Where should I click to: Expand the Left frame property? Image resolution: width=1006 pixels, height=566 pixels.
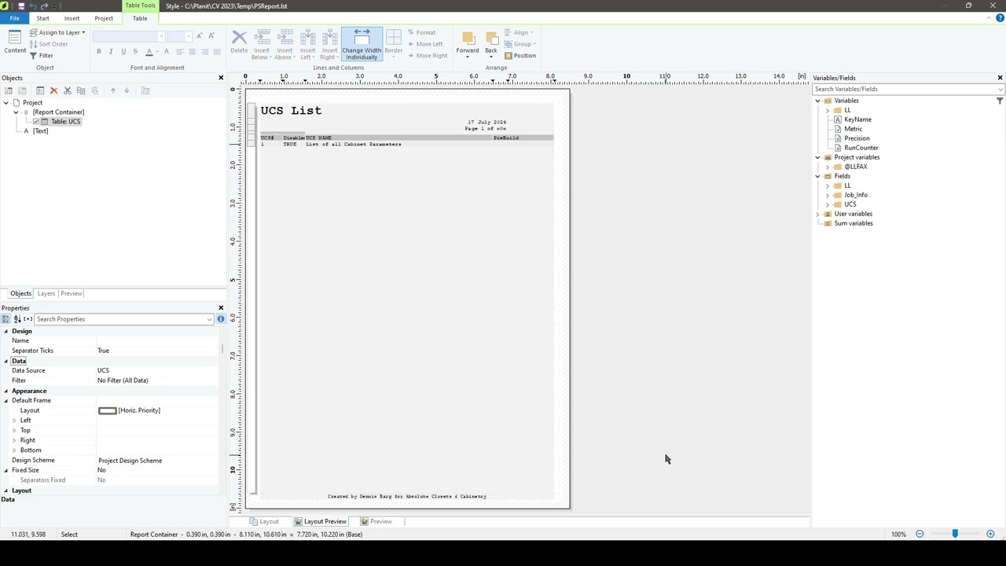14,421
